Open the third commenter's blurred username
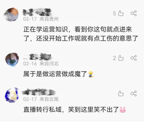144x123 pixels. click(x=39, y=92)
